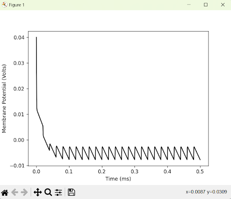Image resolution: width=231 pixels, height=199 pixels.
Task: Click the 0.00 y-axis tick label
Action: [x=19, y=140]
